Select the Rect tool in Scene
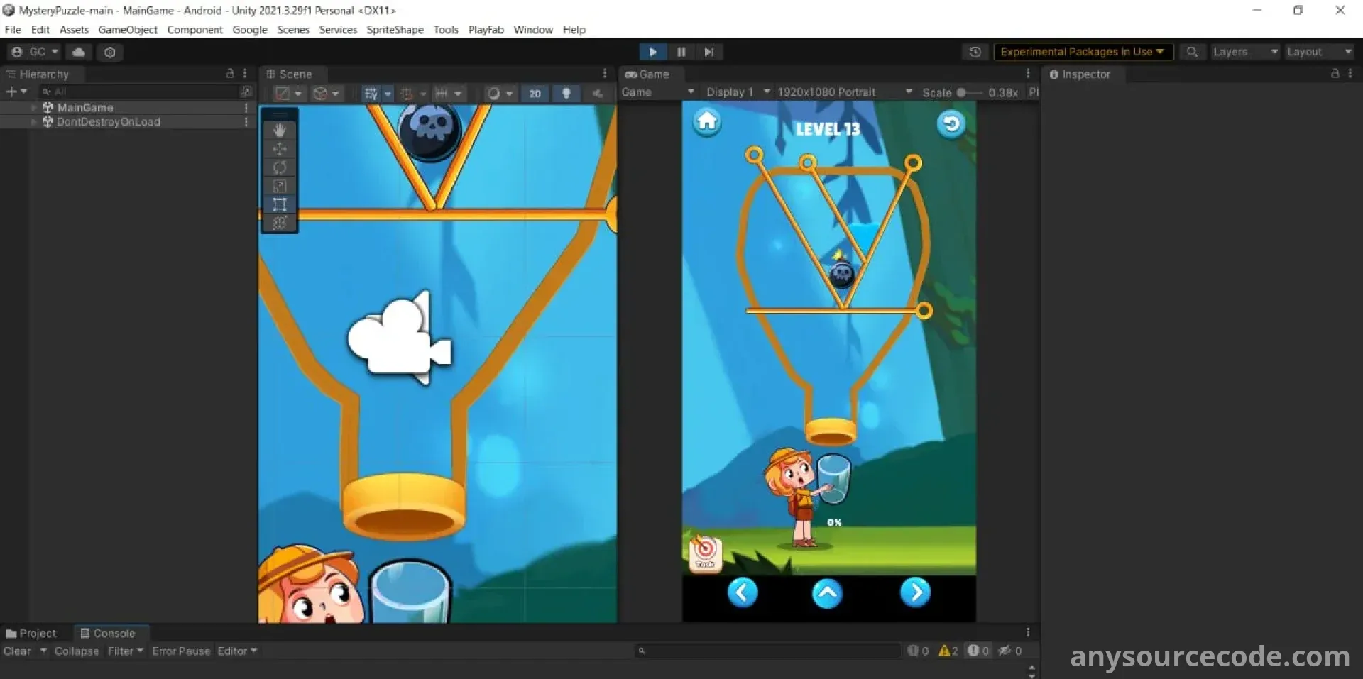 tap(280, 204)
